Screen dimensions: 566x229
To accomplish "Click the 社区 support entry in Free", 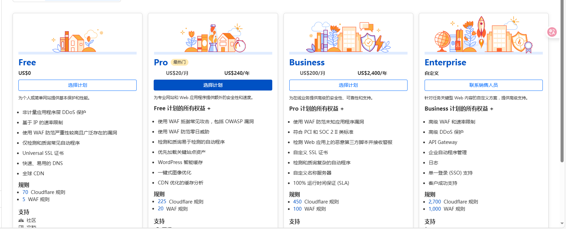I will tap(31, 220).
